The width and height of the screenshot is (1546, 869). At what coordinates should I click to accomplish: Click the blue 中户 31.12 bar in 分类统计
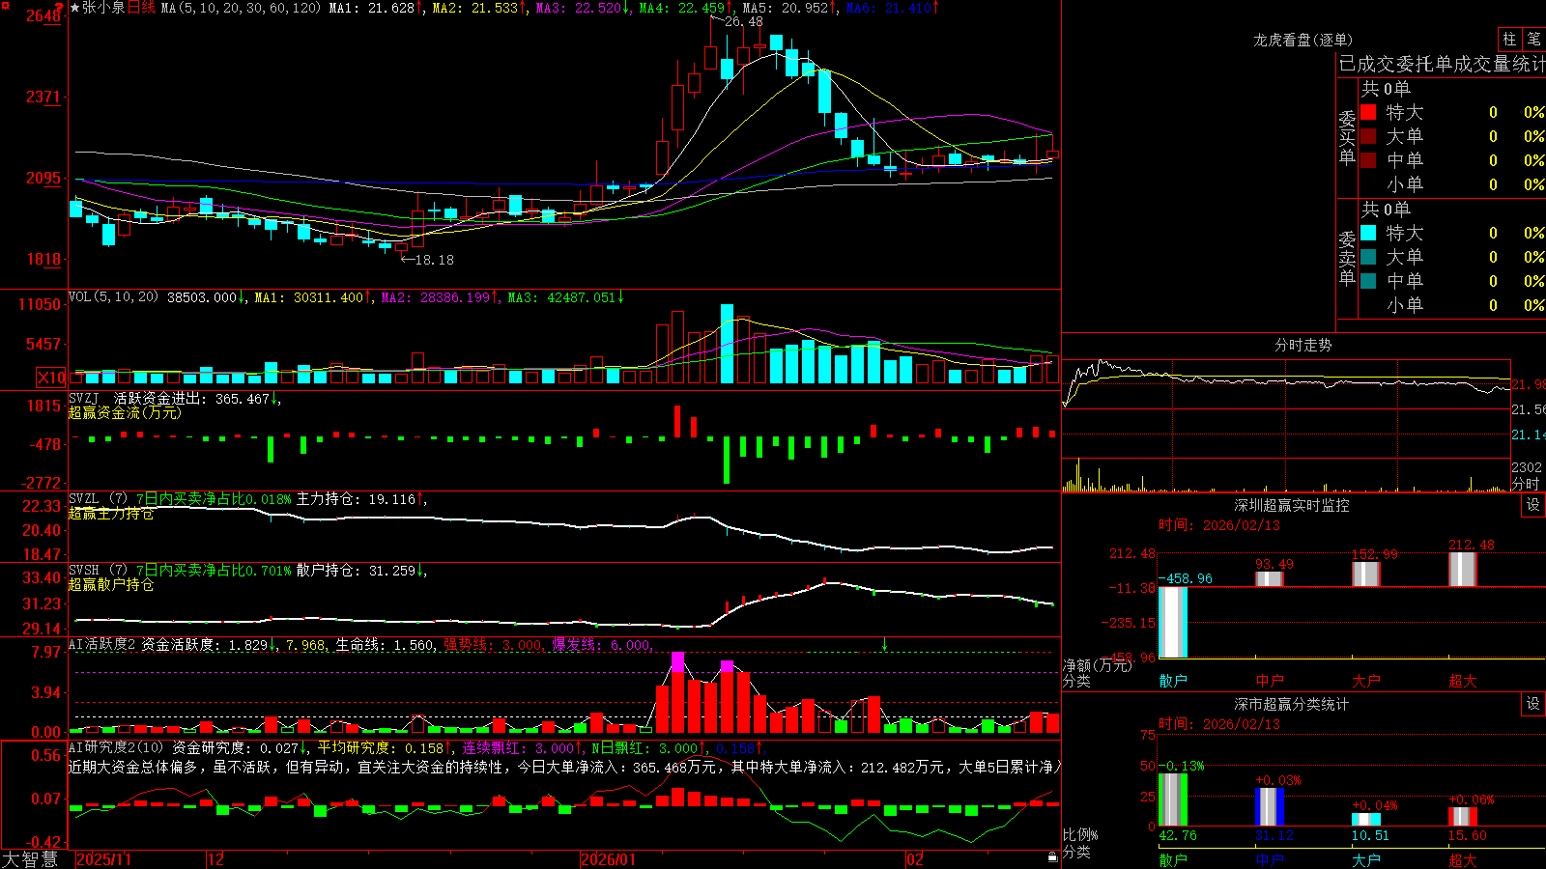click(x=1270, y=806)
